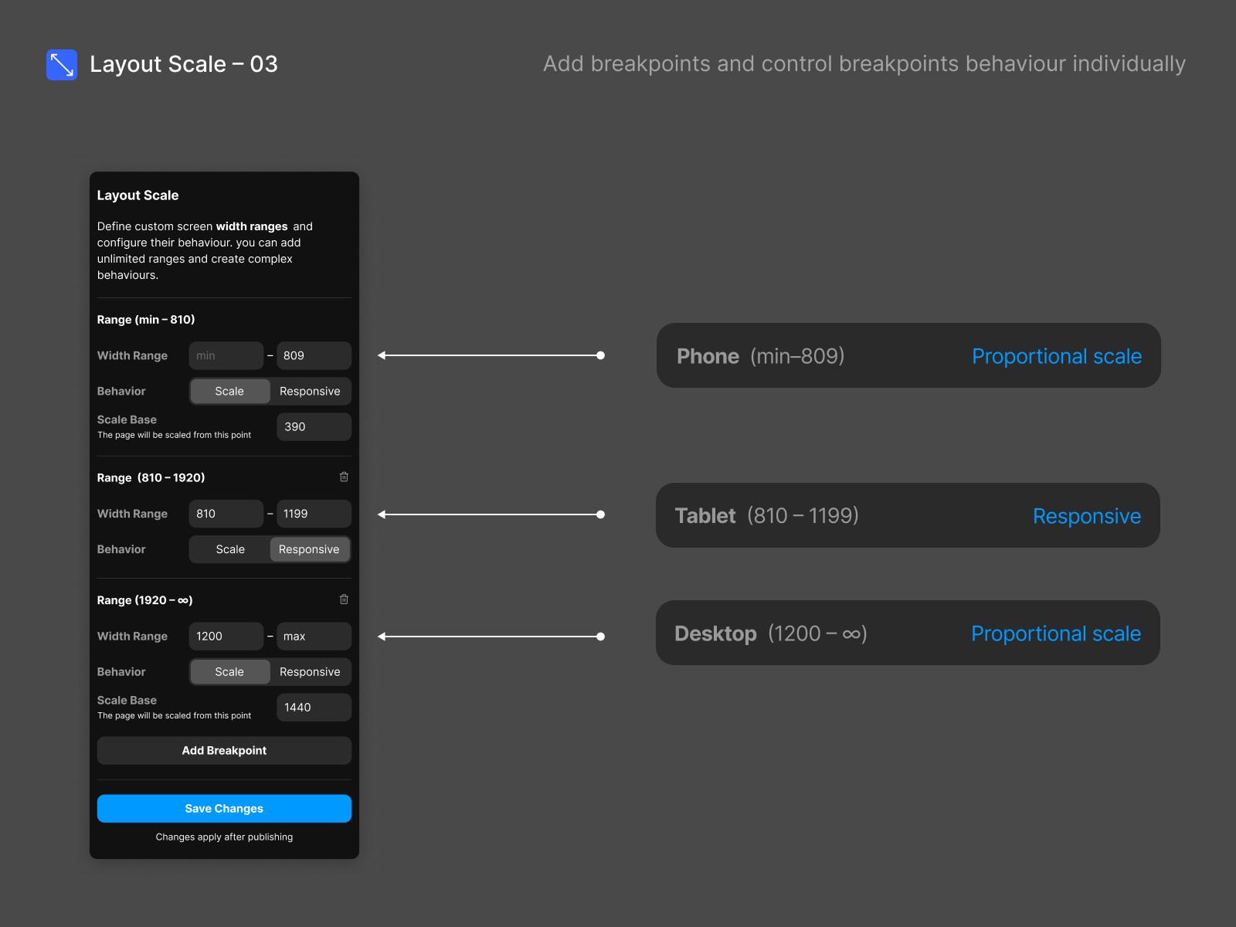Viewport: 1236px width, 927px height.
Task: Click the 810 minimum width input
Action: [226, 513]
